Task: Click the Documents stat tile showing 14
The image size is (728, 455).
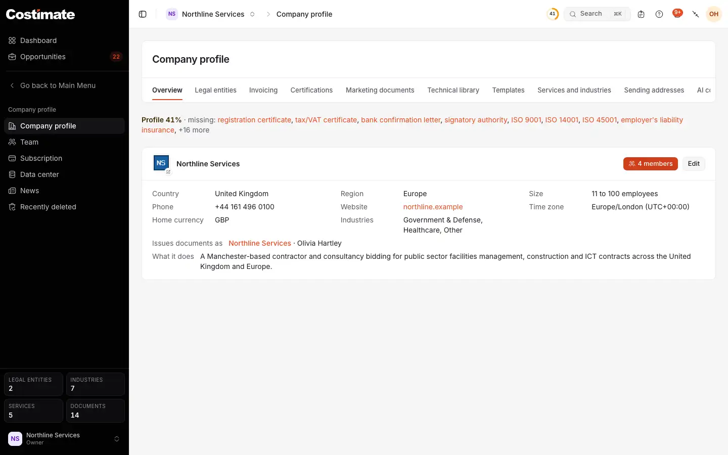Action: click(96, 411)
